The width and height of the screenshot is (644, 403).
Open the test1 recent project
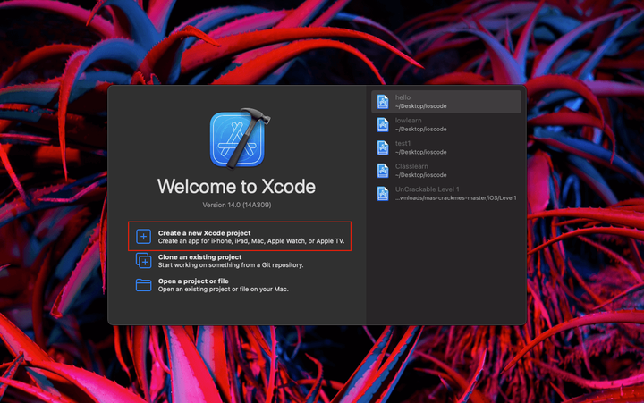(446, 147)
